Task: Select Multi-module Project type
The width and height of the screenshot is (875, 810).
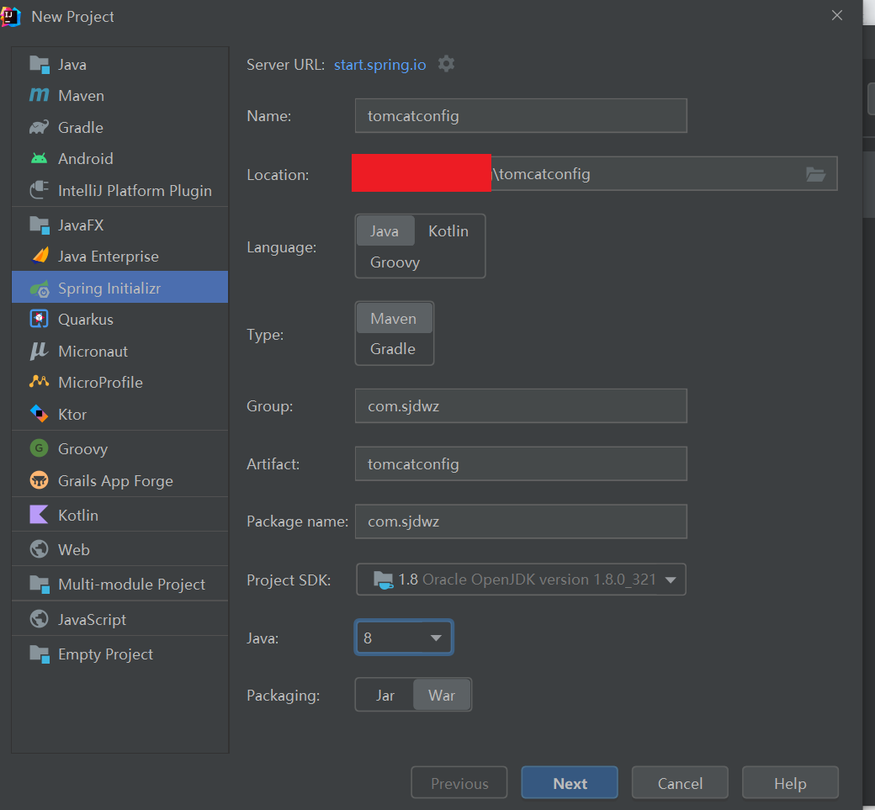Action: tap(120, 584)
